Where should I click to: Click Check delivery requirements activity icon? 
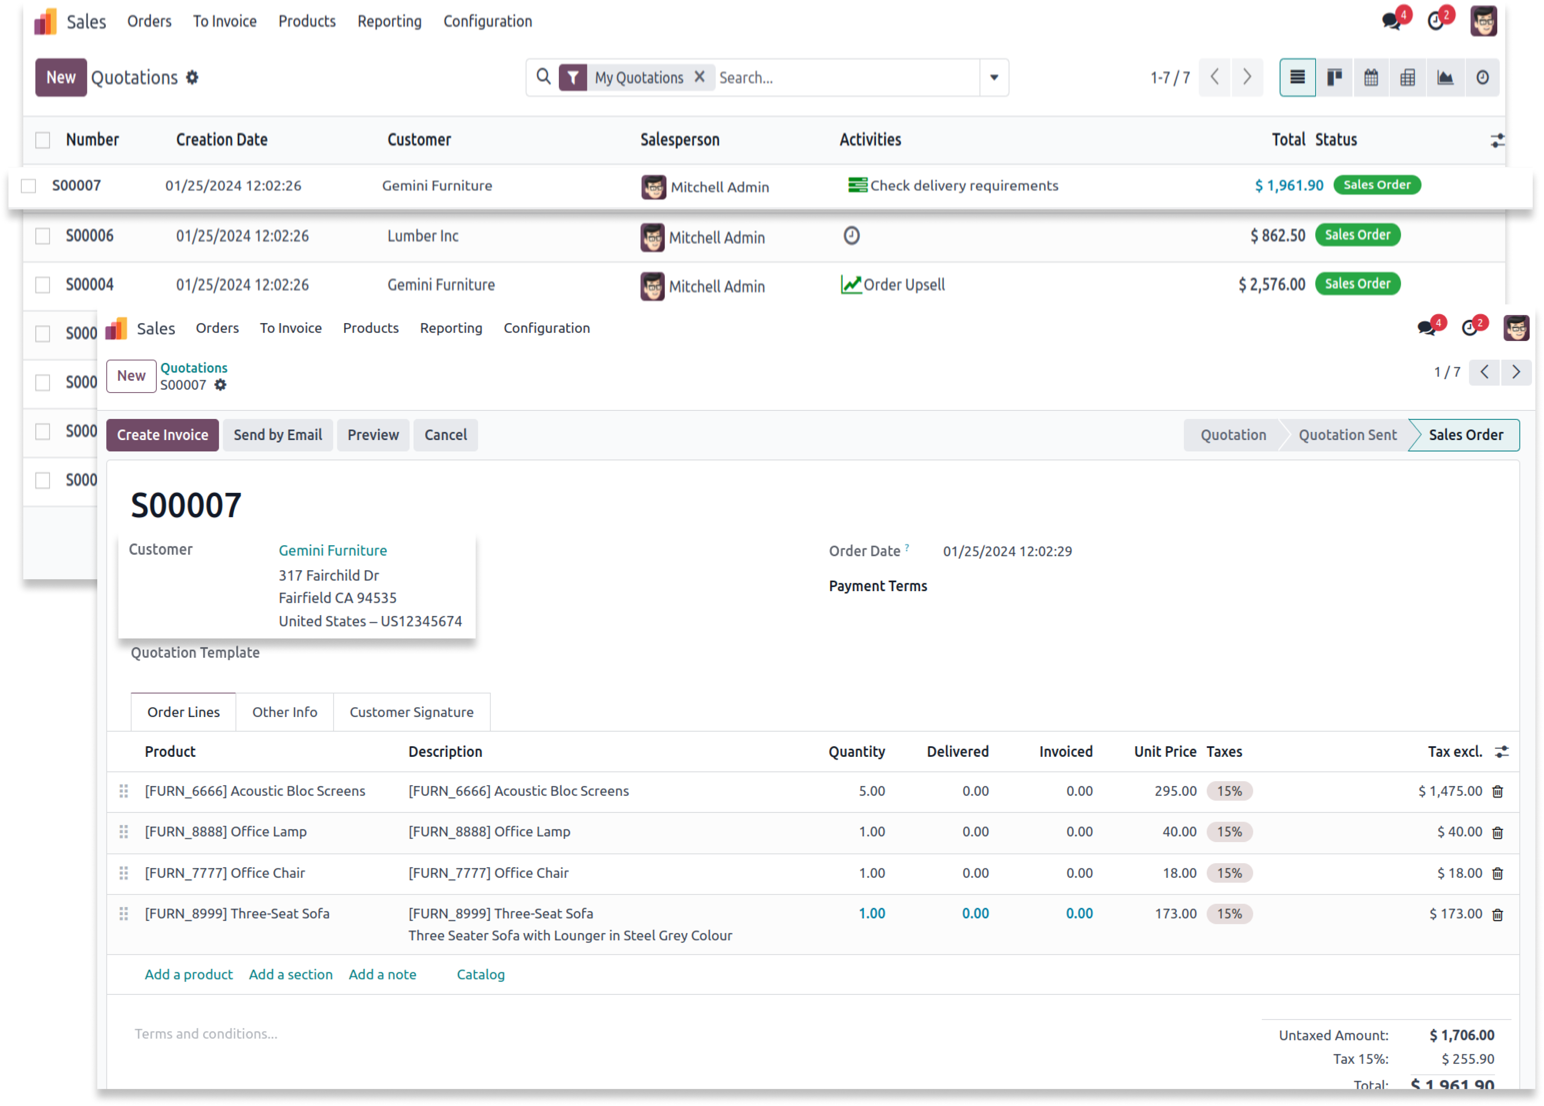(x=857, y=185)
